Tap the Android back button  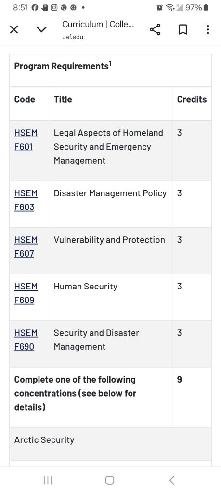point(171,480)
